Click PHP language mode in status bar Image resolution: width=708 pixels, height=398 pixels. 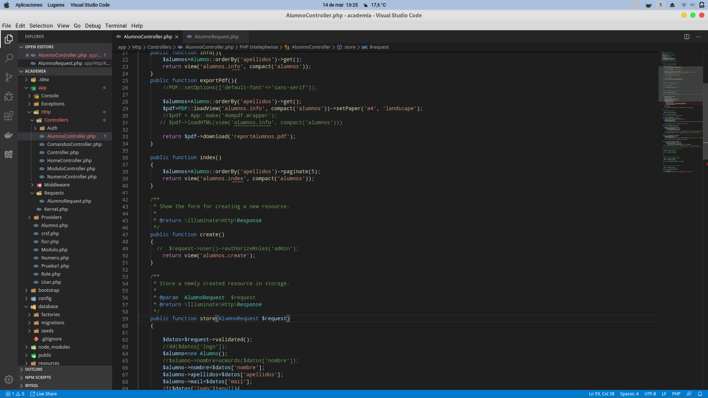pos(676,394)
